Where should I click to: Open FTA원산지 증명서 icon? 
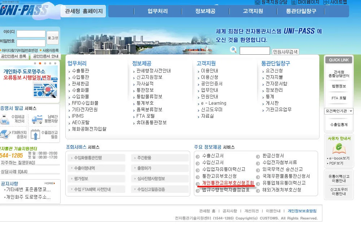coord(5,134)
